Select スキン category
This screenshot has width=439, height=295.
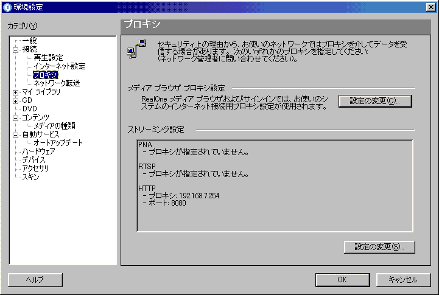(x=30, y=177)
